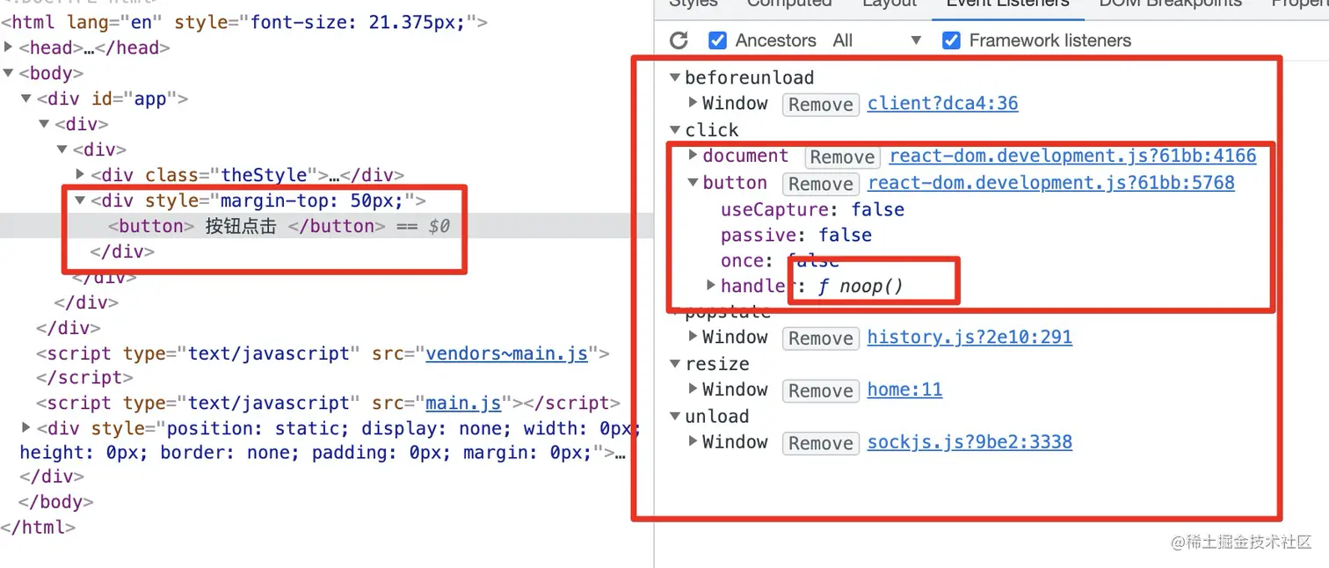1329x568 pixels.
Task: Open the history.js?2e10:291 source link
Action: coord(970,338)
